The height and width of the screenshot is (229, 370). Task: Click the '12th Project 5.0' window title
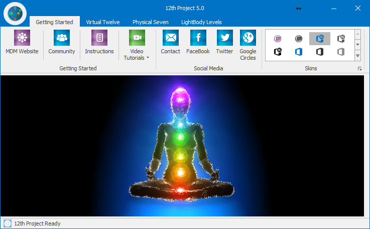[185, 8]
